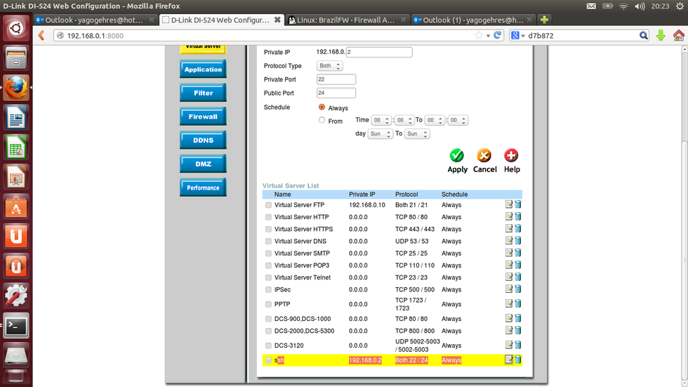The width and height of the screenshot is (688, 387).
Task: Check the Virtual Server HTTPS checkbox
Action: (x=268, y=229)
